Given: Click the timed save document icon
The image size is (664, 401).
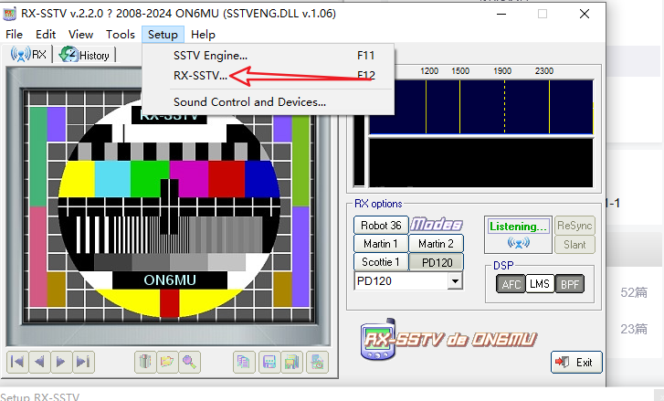Looking at the screenshot, I should pyautogui.click(x=317, y=362).
